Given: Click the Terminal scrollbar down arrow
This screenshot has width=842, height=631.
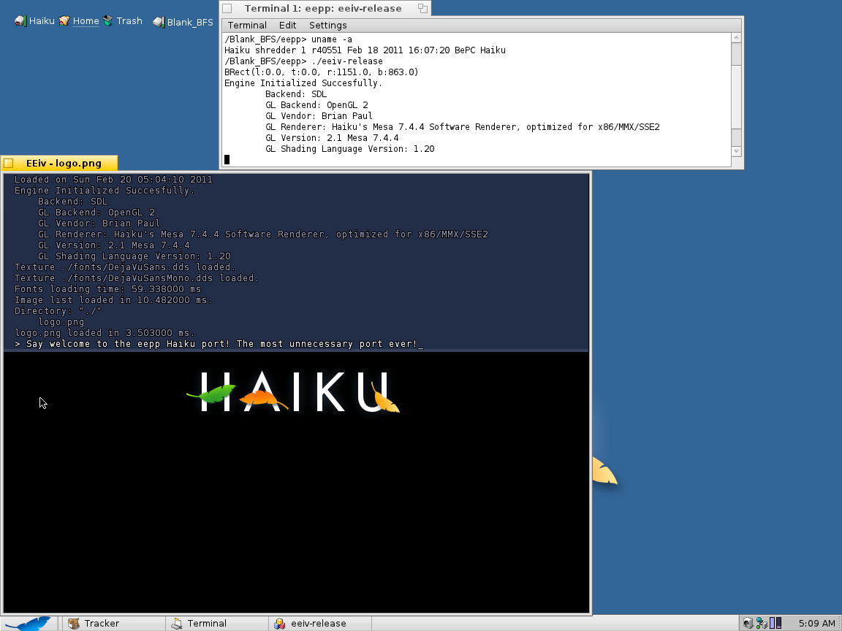Looking at the screenshot, I should 736,151.
